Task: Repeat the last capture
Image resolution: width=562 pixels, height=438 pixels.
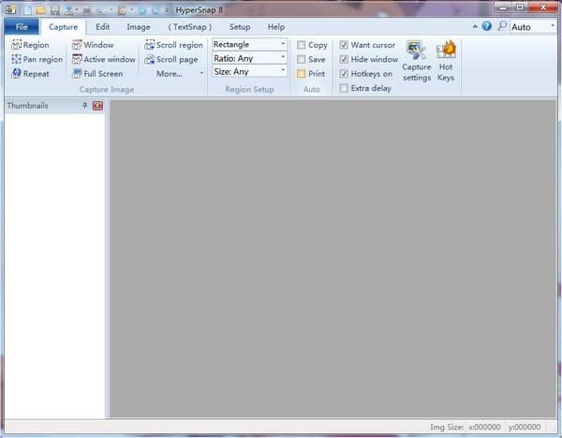Action: click(30, 74)
